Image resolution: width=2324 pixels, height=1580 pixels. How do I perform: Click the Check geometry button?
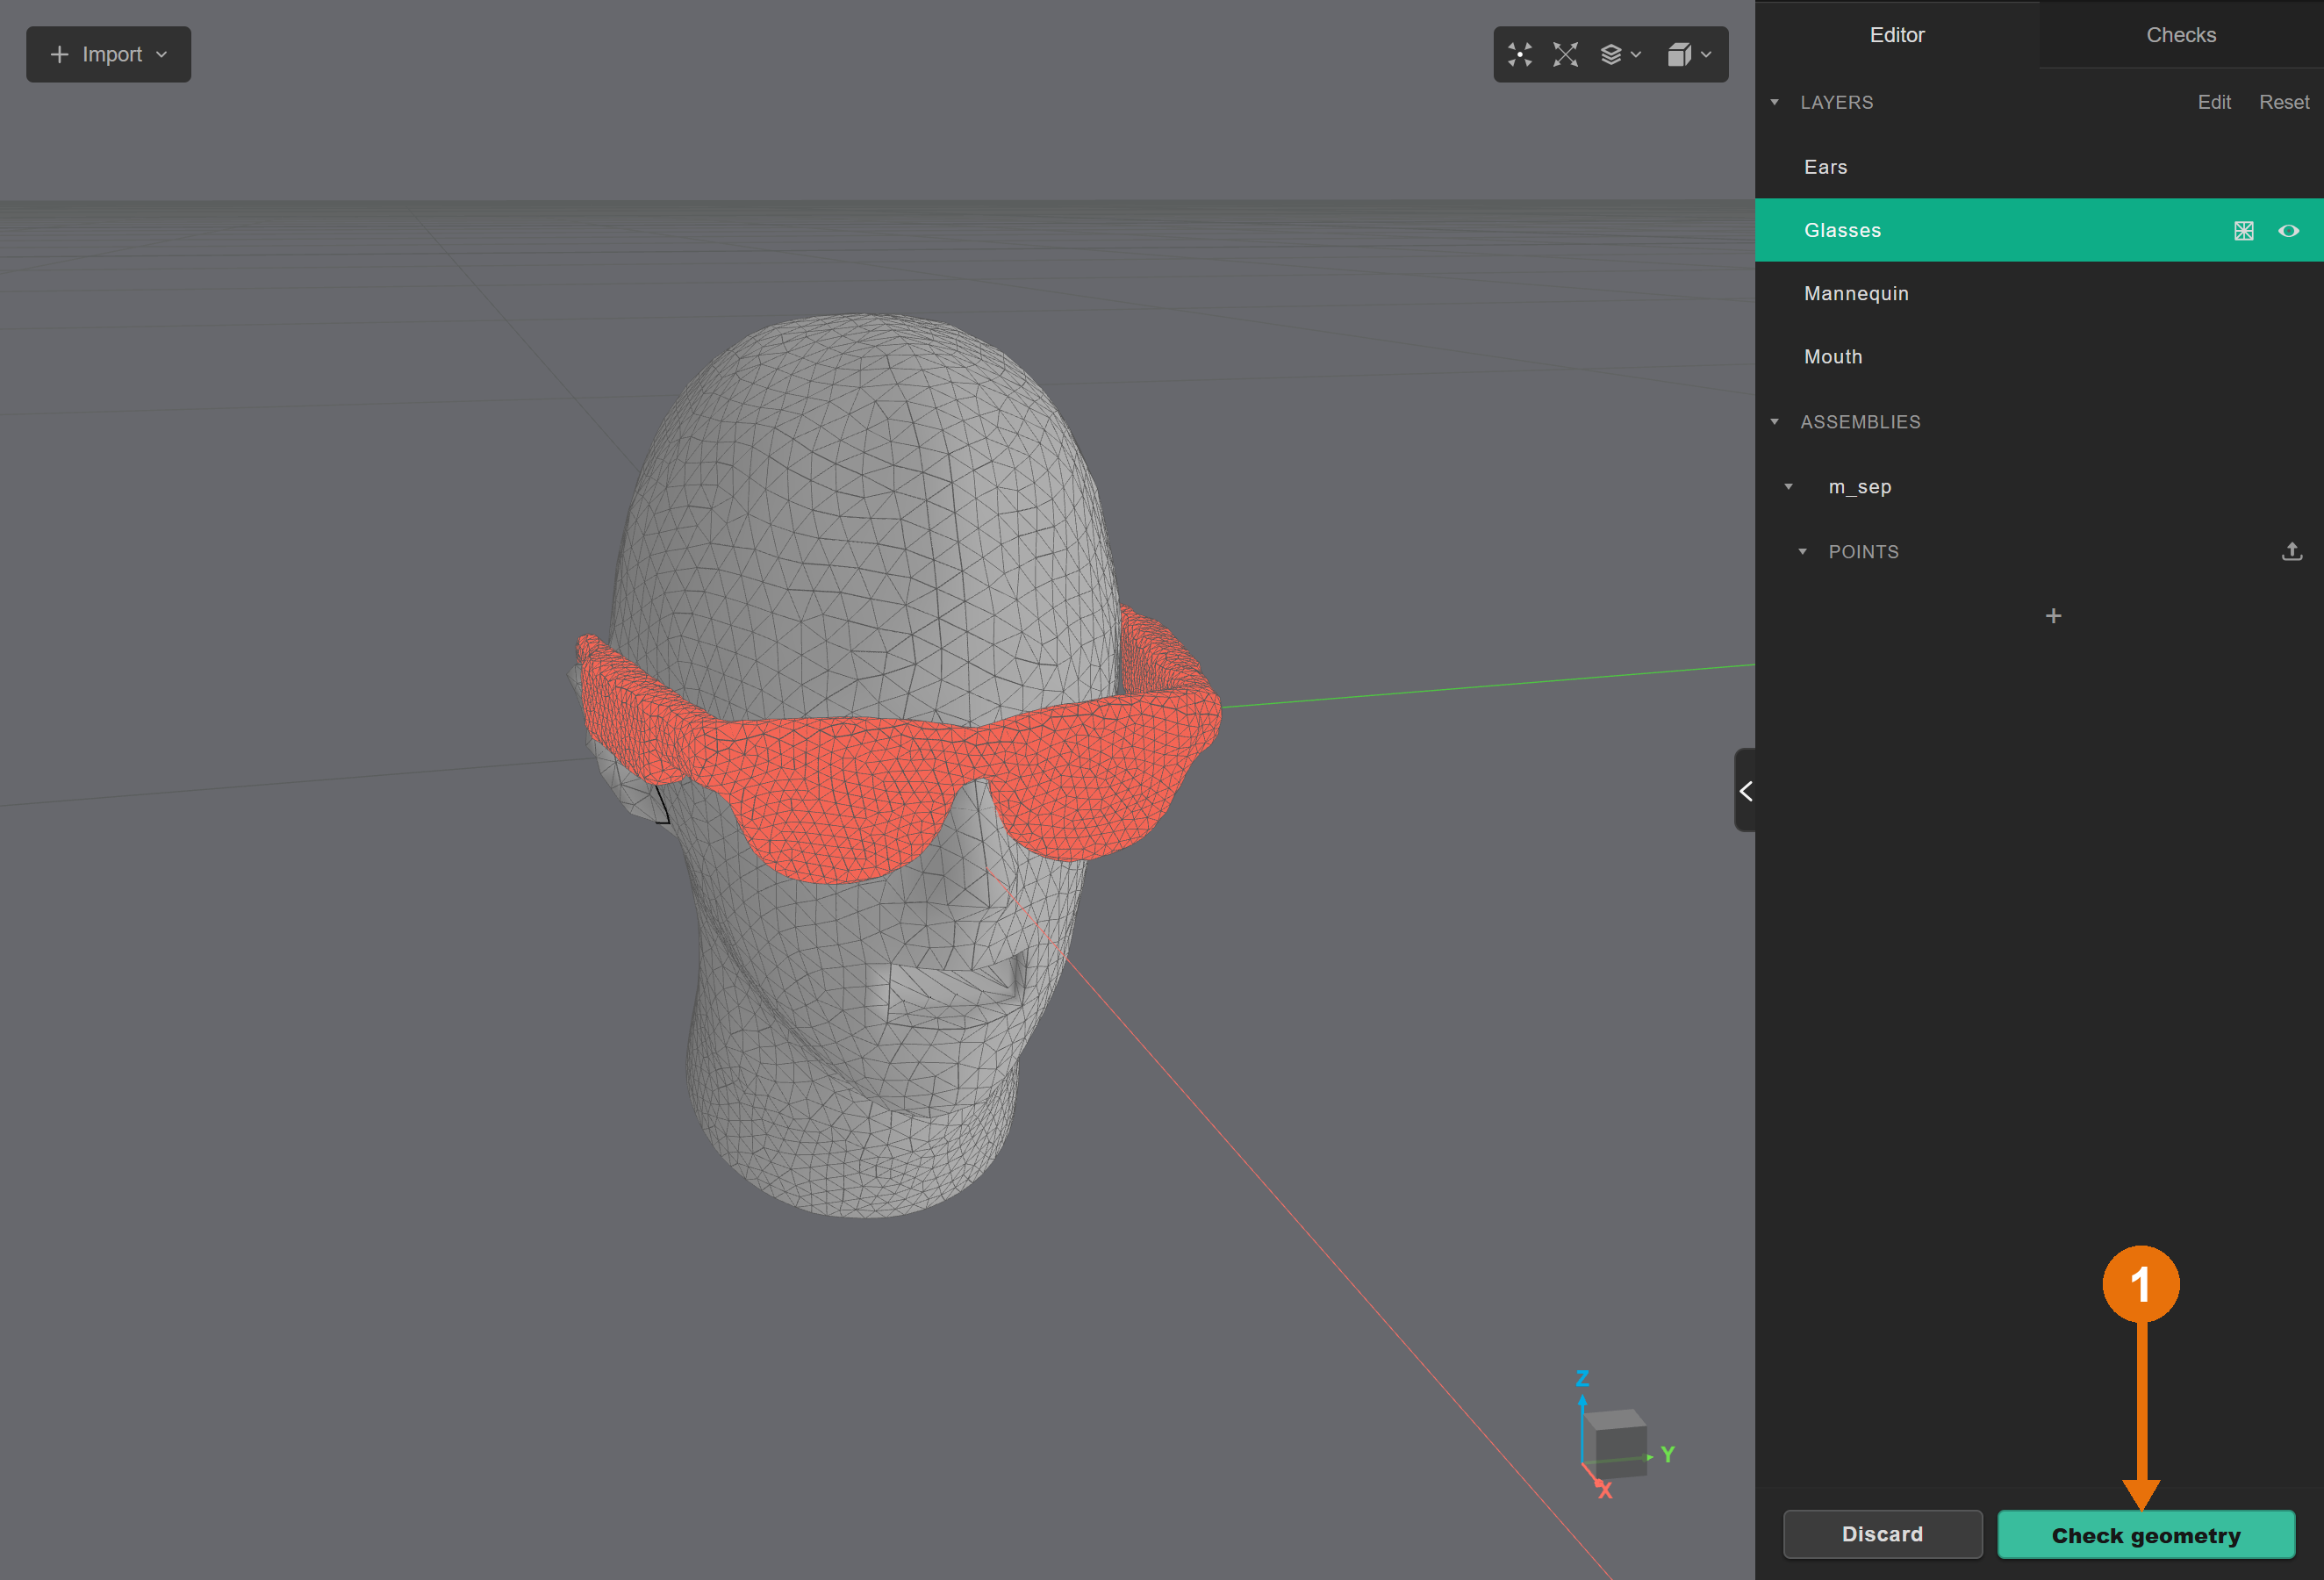point(2146,1534)
